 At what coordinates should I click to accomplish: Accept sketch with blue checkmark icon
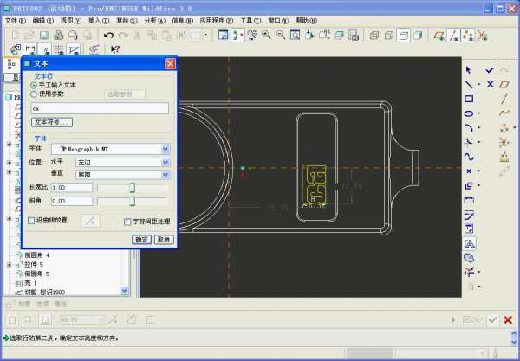490,69
